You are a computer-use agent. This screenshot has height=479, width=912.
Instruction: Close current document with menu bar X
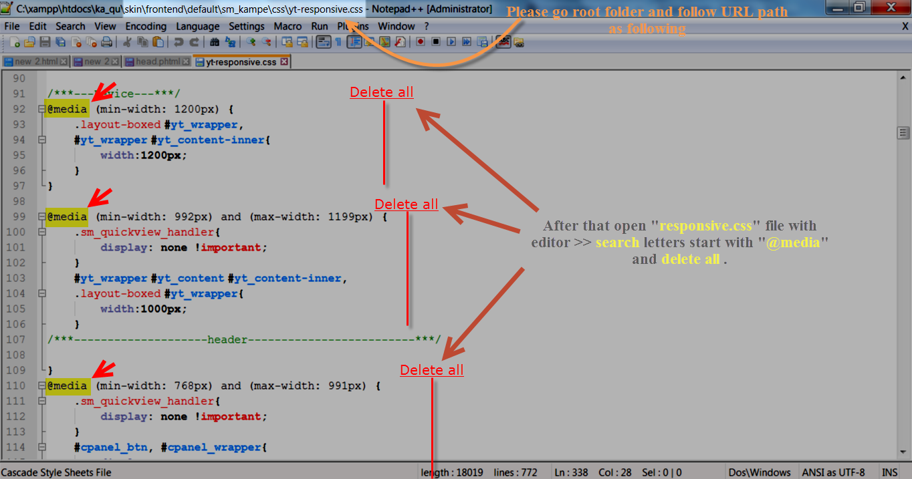point(905,26)
